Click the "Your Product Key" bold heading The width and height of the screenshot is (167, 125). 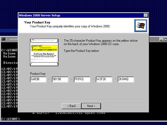pyautogui.click(x=37, y=22)
